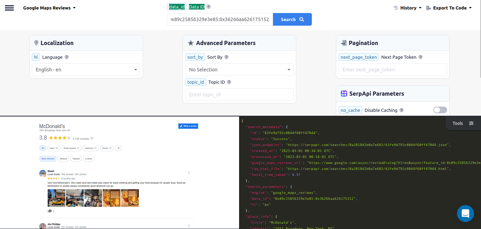Show help for the Data ID parameter
The width and height of the screenshot is (481, 229).
pos(208,7)
